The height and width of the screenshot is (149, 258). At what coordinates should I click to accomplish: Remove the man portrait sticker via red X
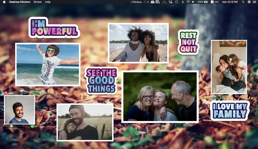(x=6, y=93)
